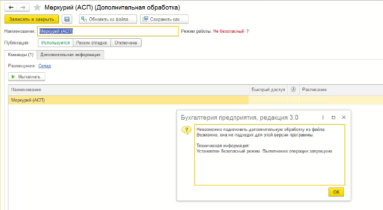Click the clock icon column header

pyautogui.click(x=293, y=89)
